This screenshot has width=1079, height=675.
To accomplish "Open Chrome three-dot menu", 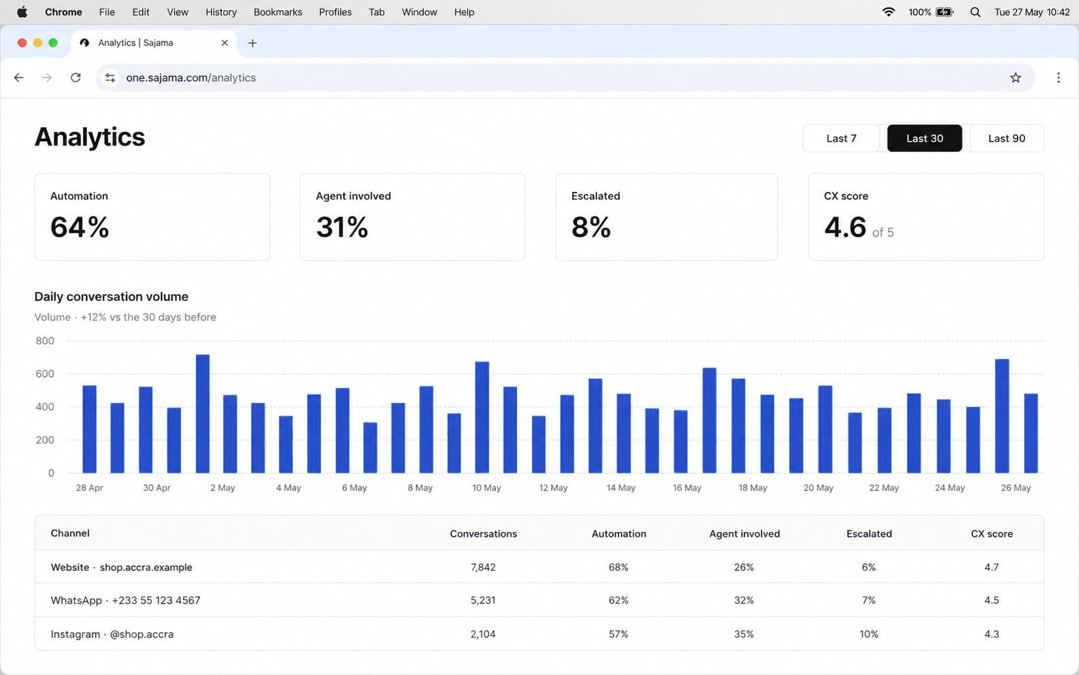I will tap(1058, 78).
